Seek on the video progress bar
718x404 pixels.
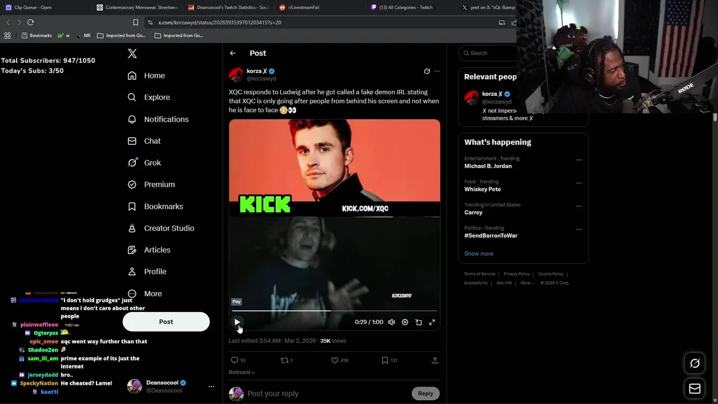coord(334,310)
